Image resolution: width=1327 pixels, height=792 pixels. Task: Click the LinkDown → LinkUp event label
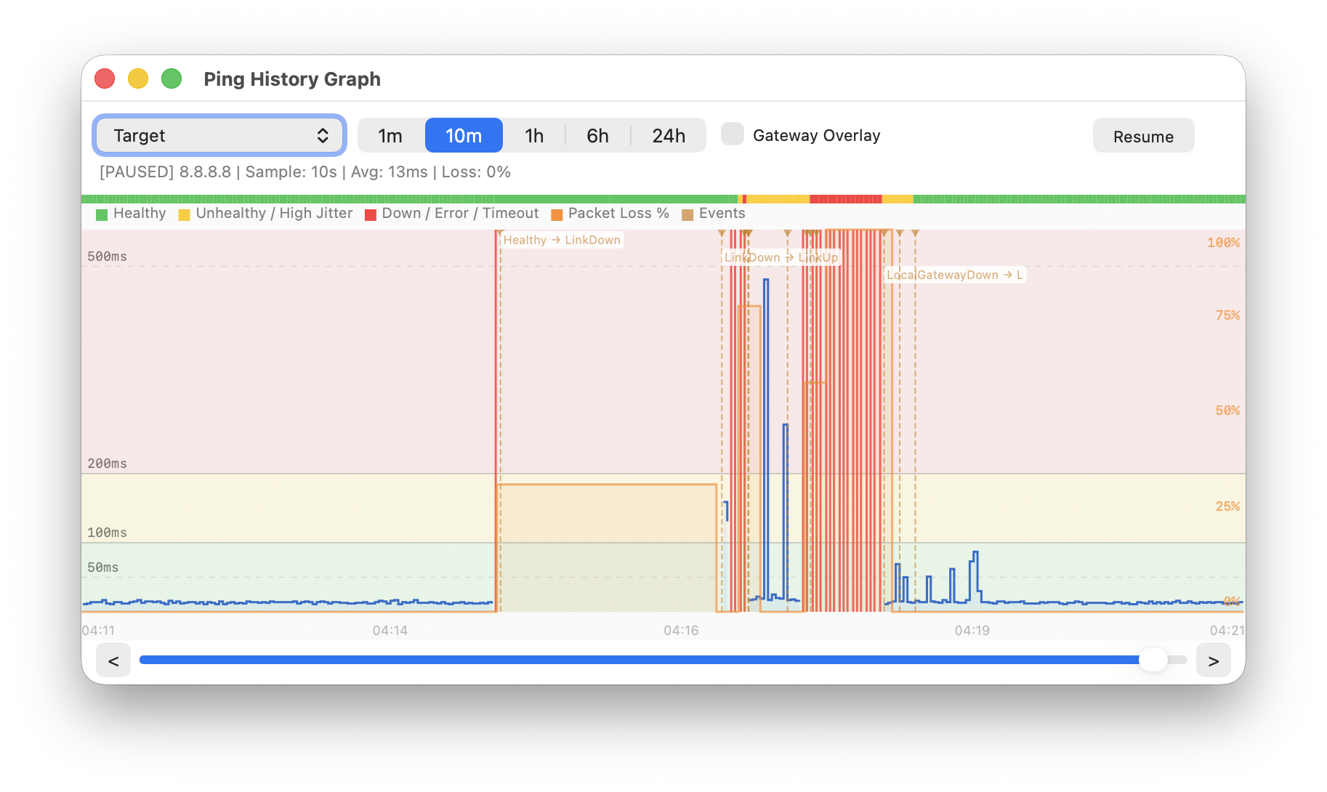[781, 257]
